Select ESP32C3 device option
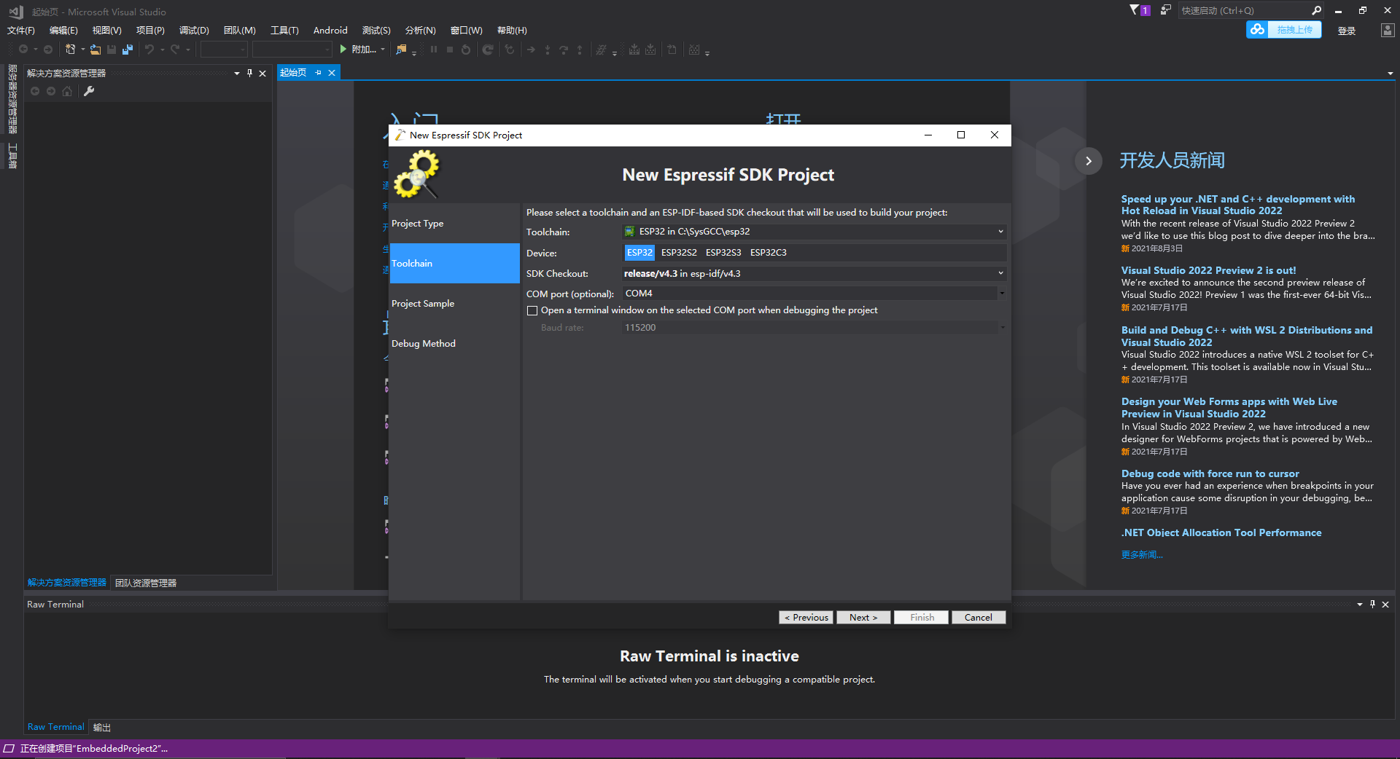The width and height of the screenshot is (1400, 759). [769, 253]
